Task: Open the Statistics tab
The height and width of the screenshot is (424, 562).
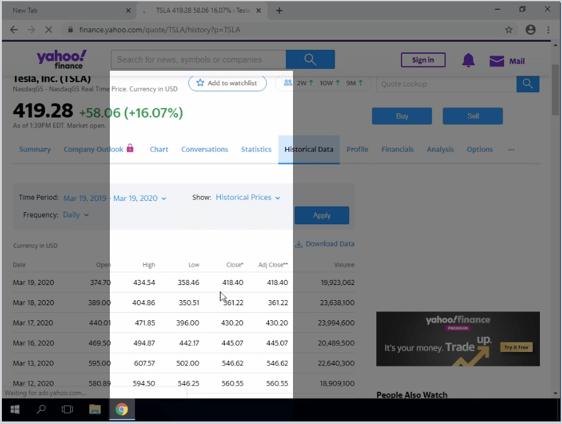Action: click(256, 149)
